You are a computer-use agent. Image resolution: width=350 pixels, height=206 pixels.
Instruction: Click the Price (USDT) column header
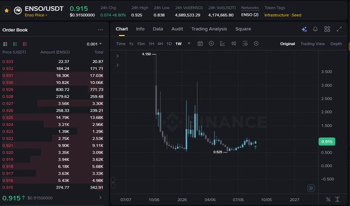(14, 52)
